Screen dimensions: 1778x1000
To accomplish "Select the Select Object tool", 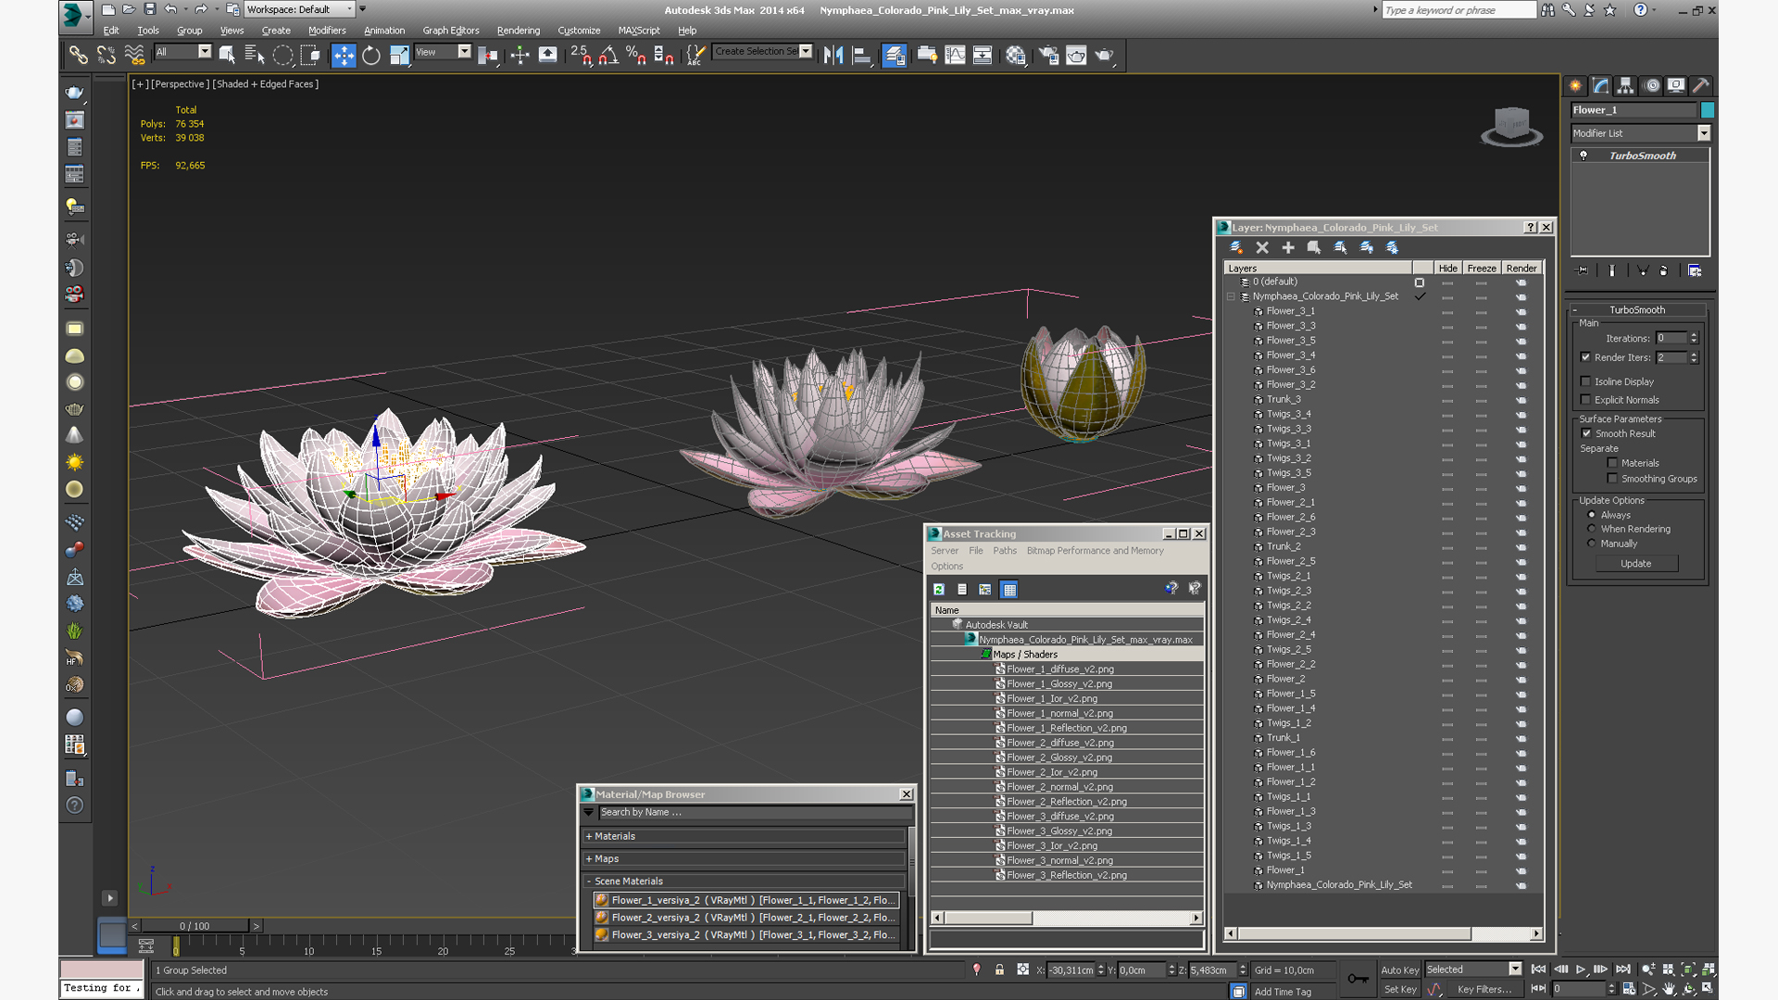I will pyautogui.click(x=227, y=56).
